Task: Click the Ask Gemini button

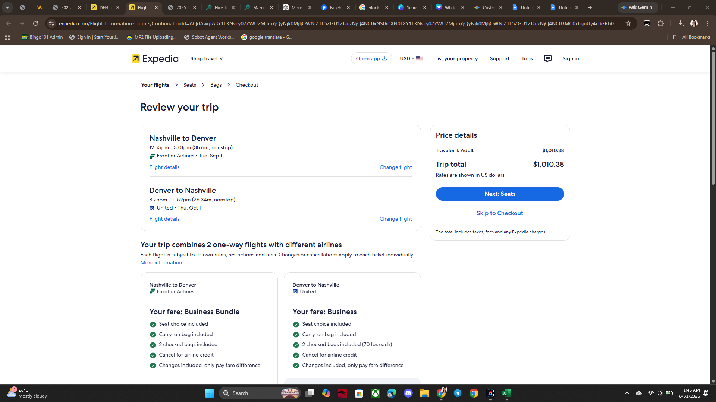Action: [638, 7]
